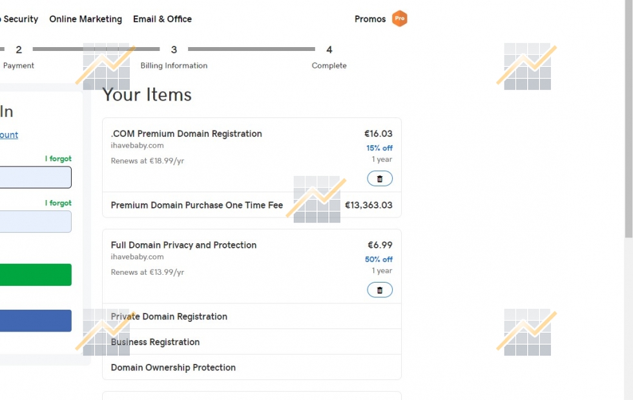Click the orange Pro badge icon
Image resolution: width=633 pixels, height=400 pixels.
tap(400, 19)
